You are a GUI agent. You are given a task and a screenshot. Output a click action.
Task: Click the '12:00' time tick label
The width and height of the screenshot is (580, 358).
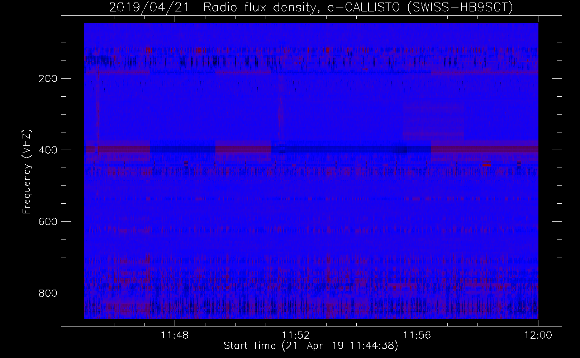(538, 335)
